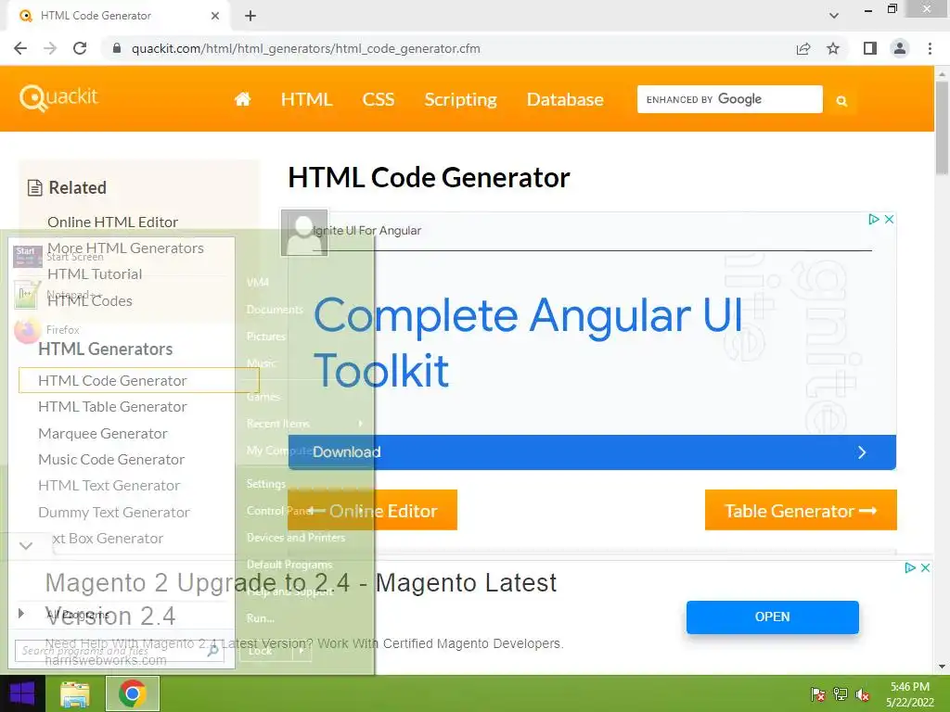Open File Explorer from the taskbar

75,694
